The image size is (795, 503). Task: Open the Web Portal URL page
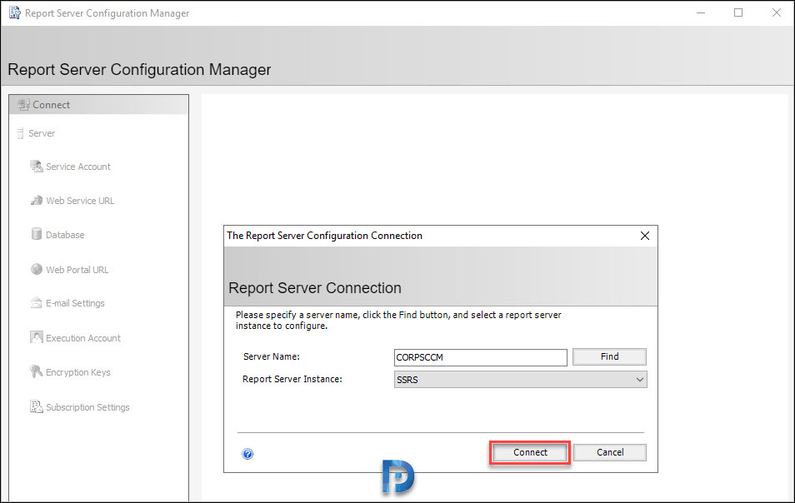[77, 270]
